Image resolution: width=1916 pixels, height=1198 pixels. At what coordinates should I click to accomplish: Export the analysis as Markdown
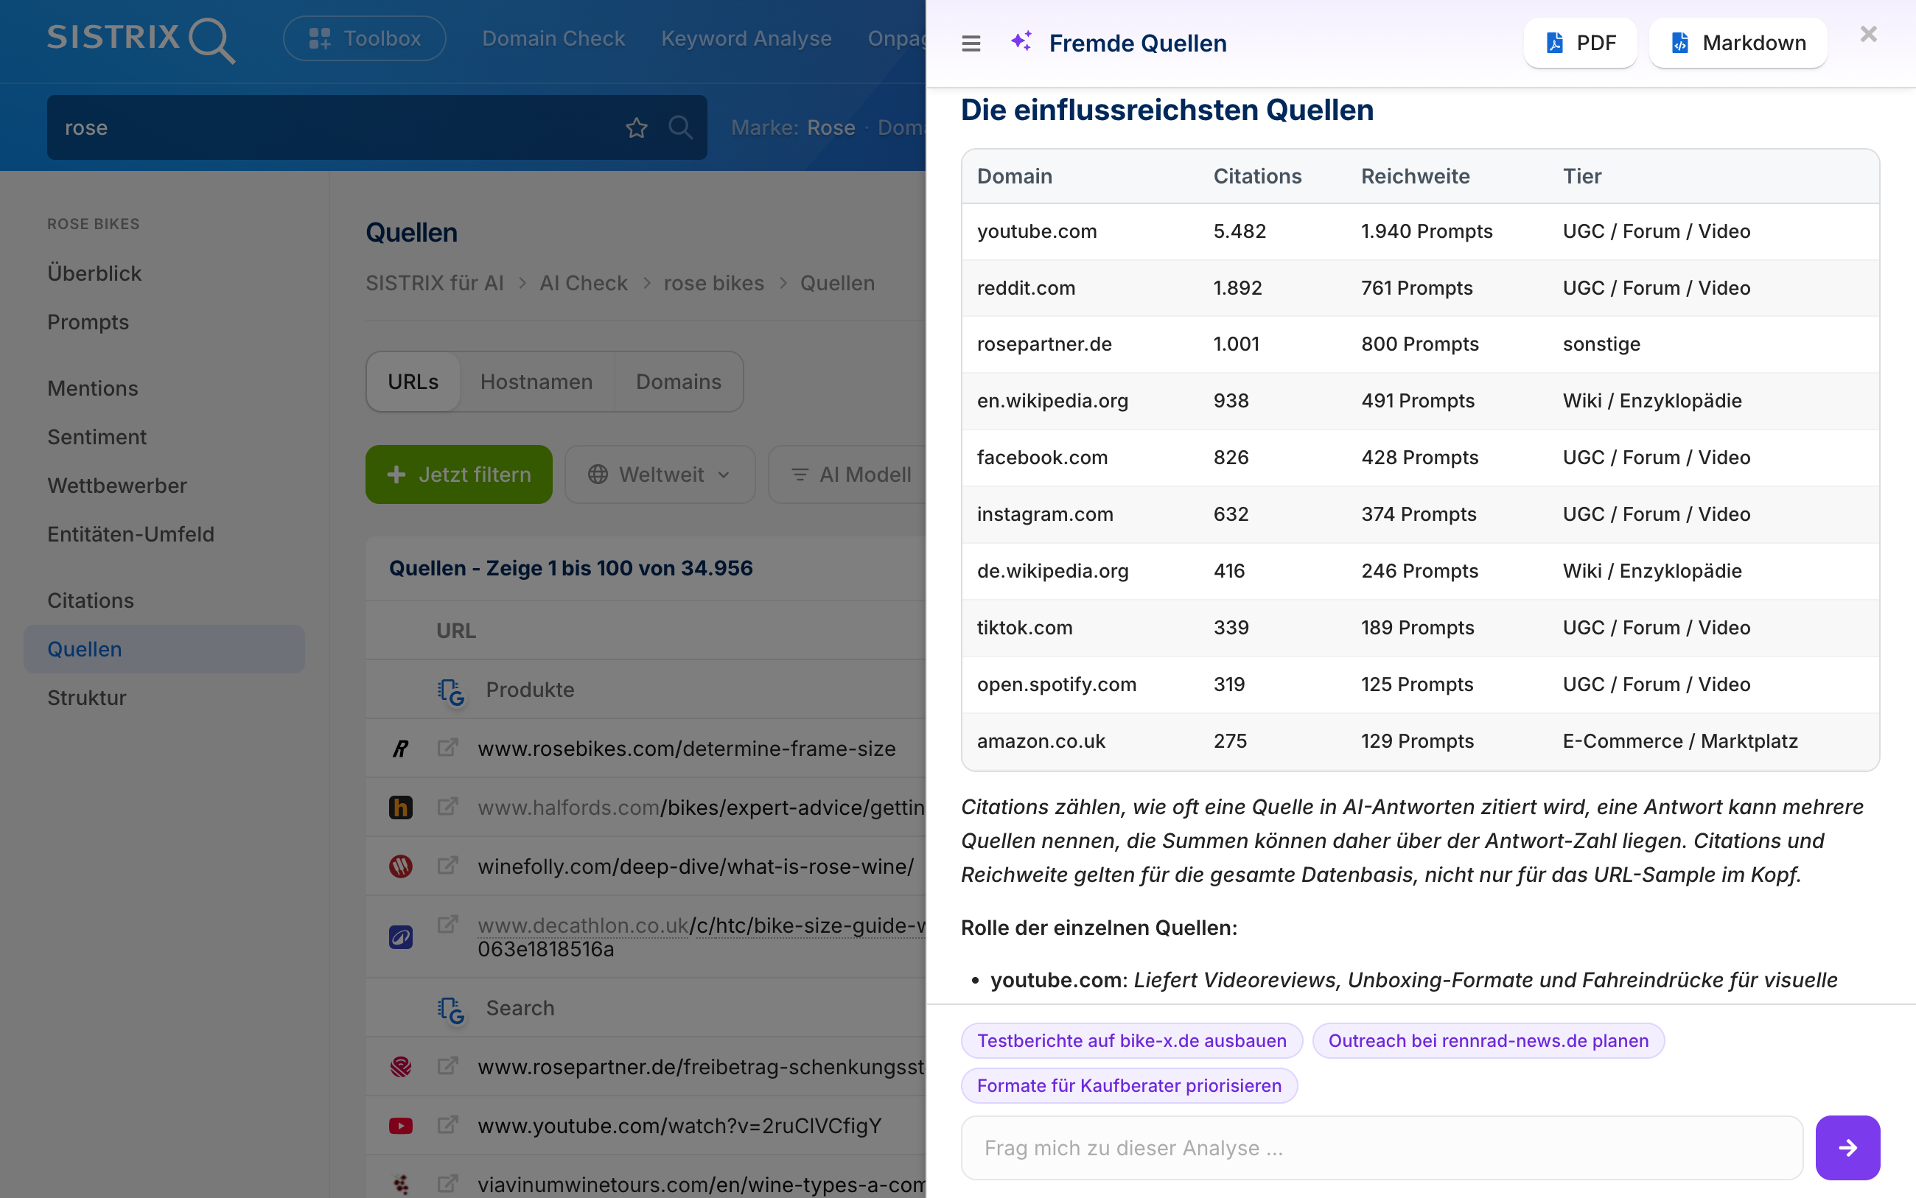click(x=1738, y=43)
